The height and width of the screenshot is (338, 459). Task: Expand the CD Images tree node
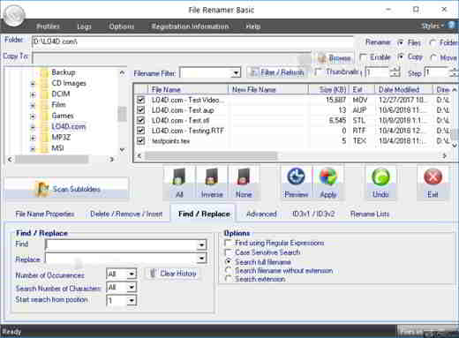click(33, 84)
